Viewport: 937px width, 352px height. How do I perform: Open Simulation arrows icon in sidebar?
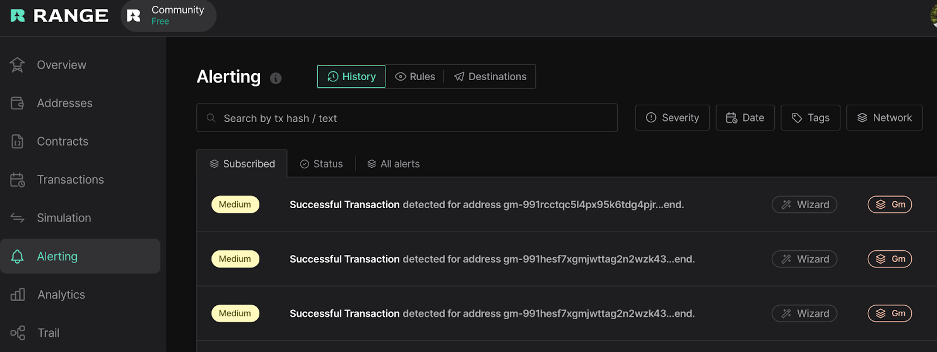[18, 218]
